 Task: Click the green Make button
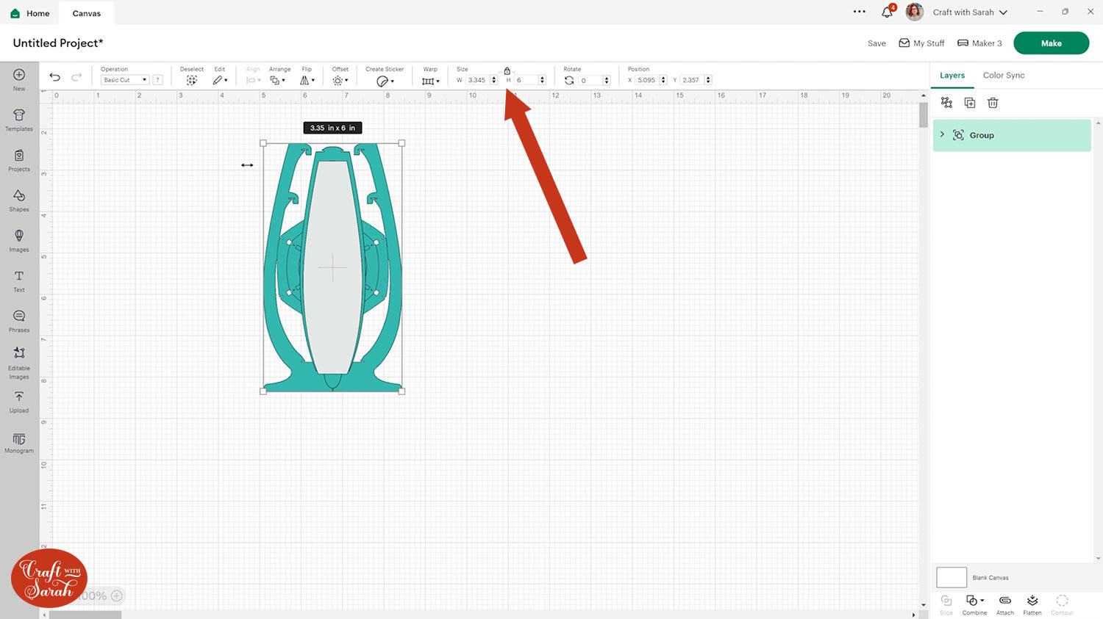click(x=1051, y=43)
